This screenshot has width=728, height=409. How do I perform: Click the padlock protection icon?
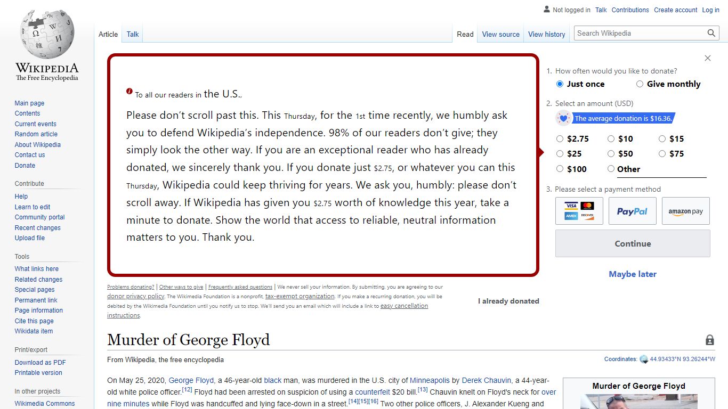(710, 340)
